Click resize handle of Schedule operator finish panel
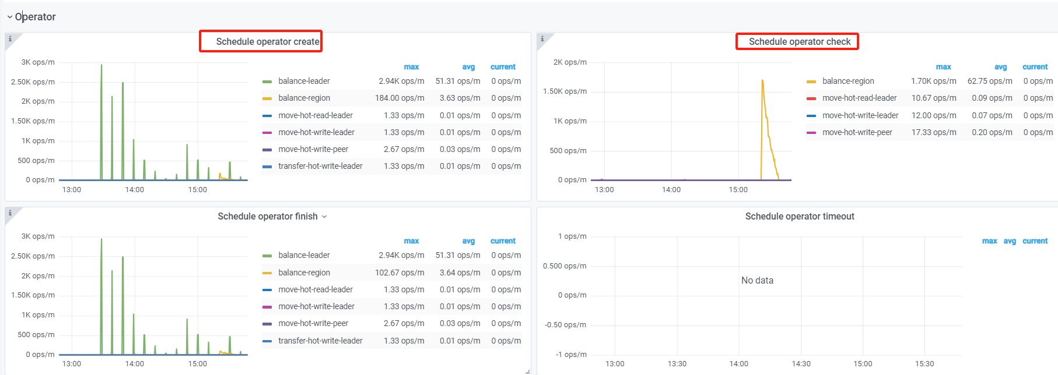The height and width of the screenshot is (375, 1058). click(527, 371)
